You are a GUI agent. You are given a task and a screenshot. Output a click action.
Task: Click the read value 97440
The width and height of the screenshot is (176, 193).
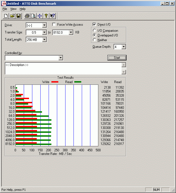click(120, 108)
